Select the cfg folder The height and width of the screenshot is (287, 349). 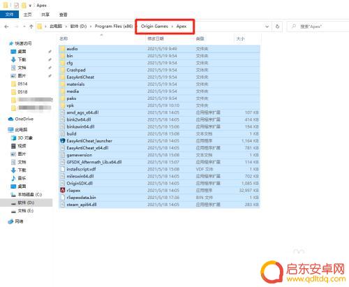pos(159,63)
